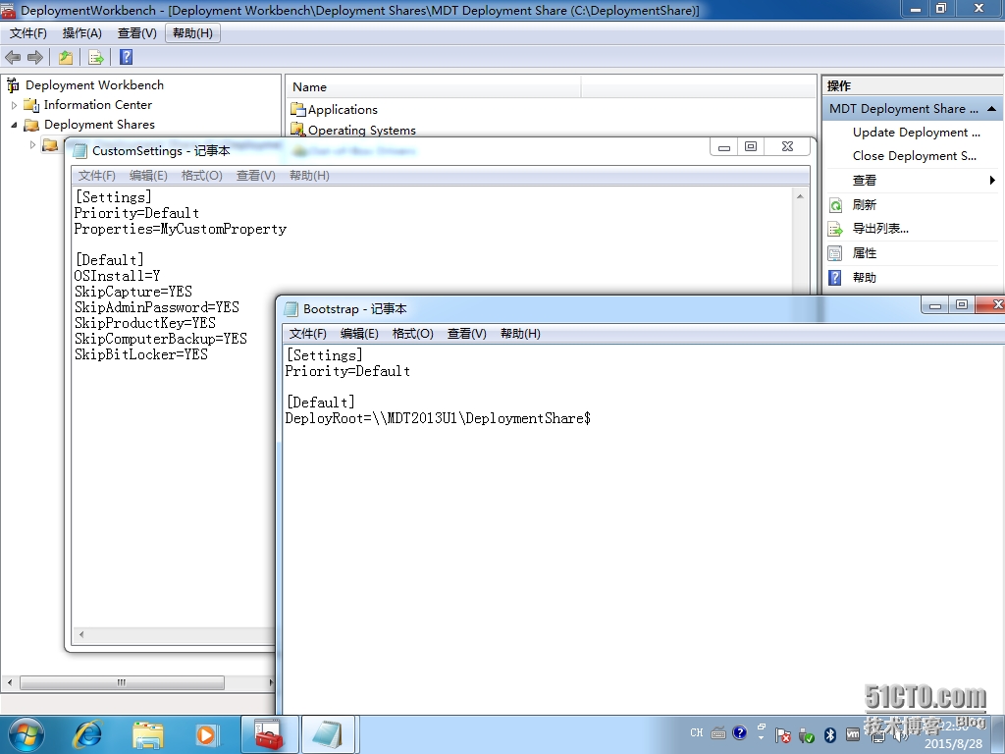Click the Back arrow toolbar icon
The image size is (1005, 754).
13,58
